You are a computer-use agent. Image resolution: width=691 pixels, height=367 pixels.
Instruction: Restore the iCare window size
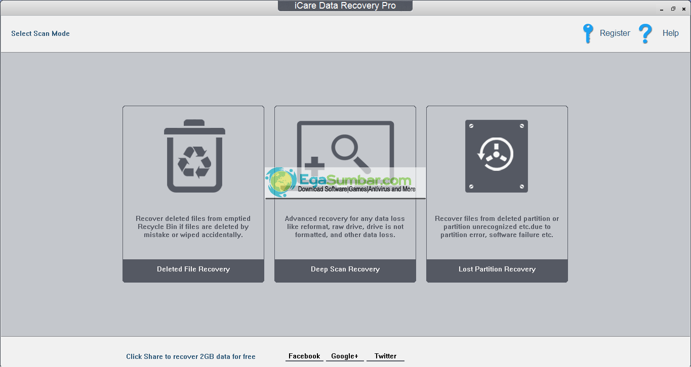click(x=673, y=9)
